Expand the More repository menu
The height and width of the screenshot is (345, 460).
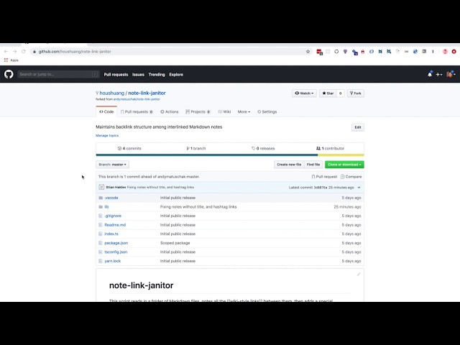coord(244,112)
